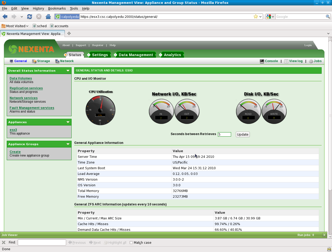Click the Network computers icon
The width and height of the screenshot is (332, 252).
(x=57, y=61)
